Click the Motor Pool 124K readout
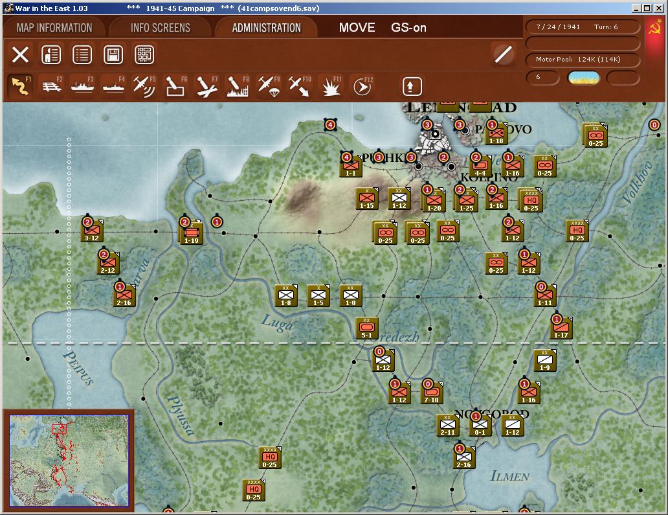668x515 pixels. (x=583, y=60)
